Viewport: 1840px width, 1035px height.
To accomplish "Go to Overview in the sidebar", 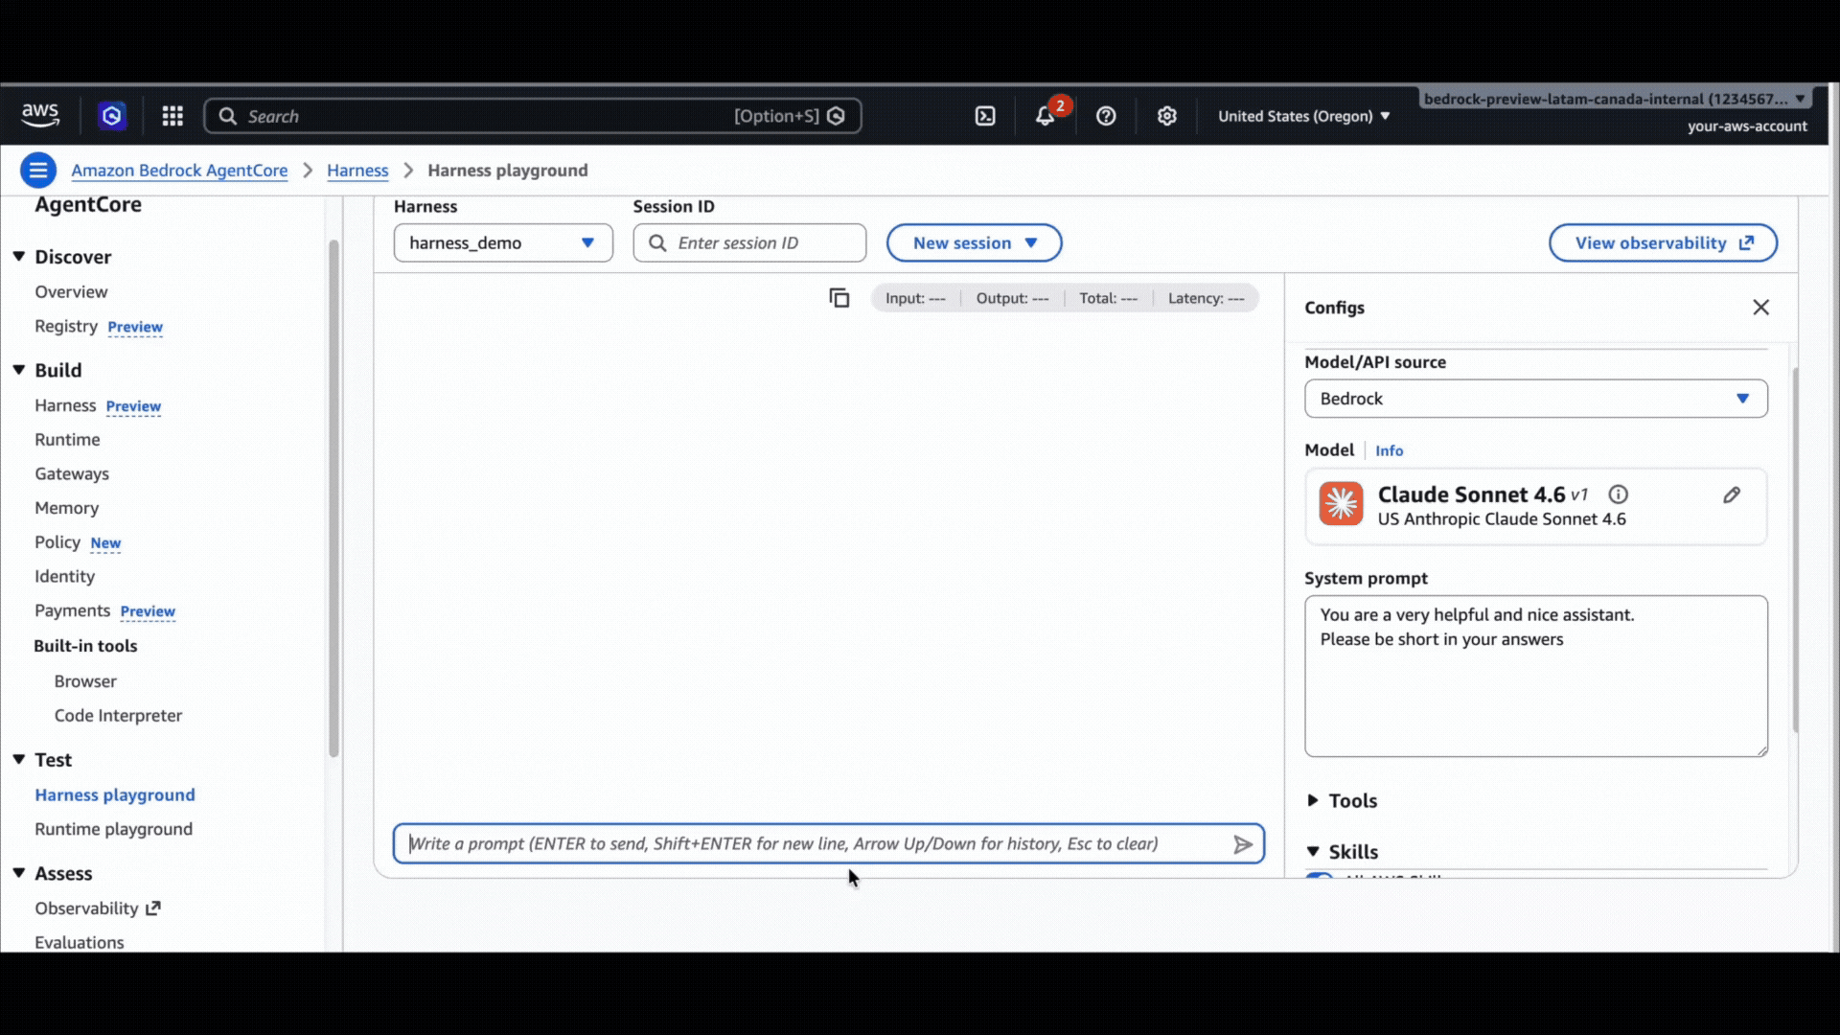I will [71, 292].
